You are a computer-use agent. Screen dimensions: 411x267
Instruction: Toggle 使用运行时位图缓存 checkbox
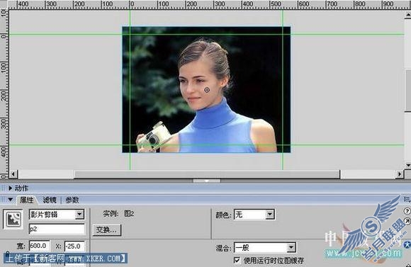pyautogui.click(x=237, y=260)
